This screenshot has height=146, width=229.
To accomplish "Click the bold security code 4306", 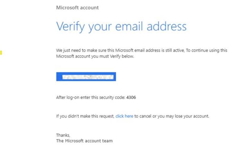I will click(131, 97).
